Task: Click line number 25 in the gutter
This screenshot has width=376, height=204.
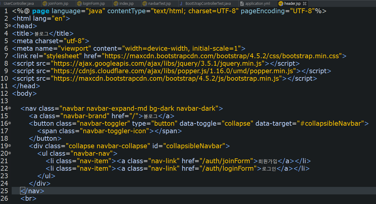Action: pyautogui.click(x=4, y=191)
